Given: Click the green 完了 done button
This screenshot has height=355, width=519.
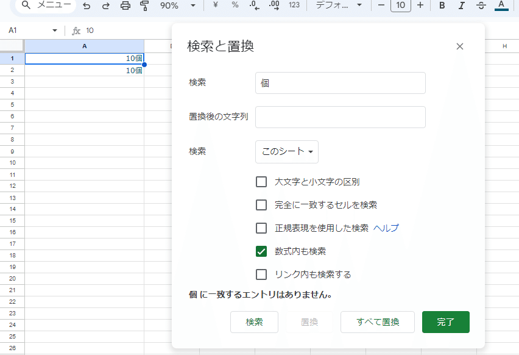Looking at the screenshot, I should (445, 322).
